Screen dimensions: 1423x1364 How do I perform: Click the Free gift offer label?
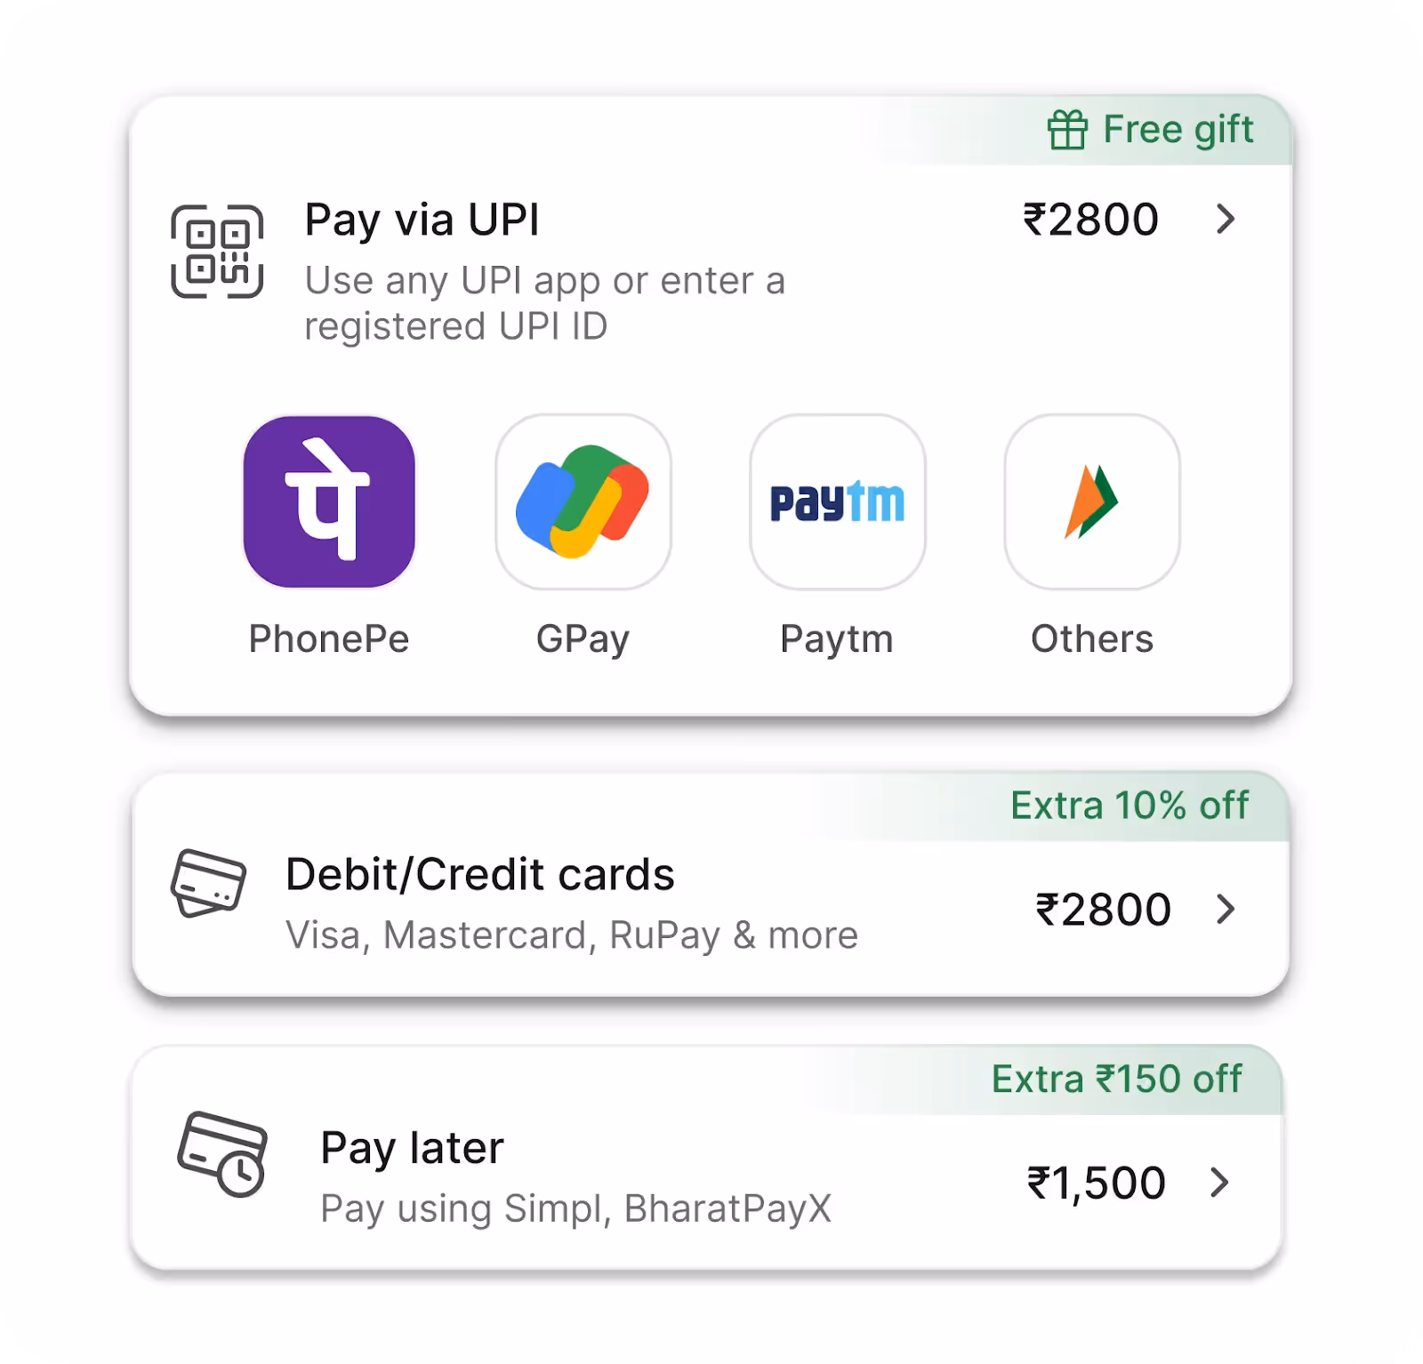[1178, 130]
